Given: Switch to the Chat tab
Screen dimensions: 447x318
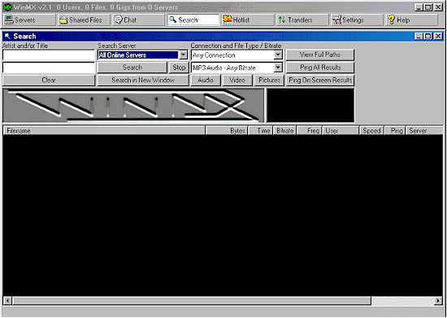Looking at the screenshot, I should 138,20.
